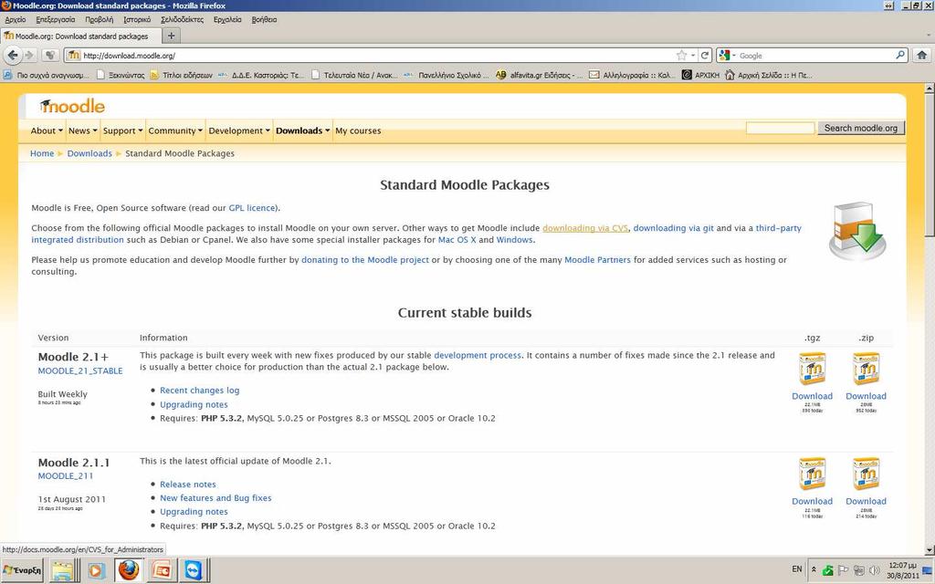The width and height of the screenshot is (935, 584).
Task: Open donating to the Moodle project link
Action: [365, 260]
